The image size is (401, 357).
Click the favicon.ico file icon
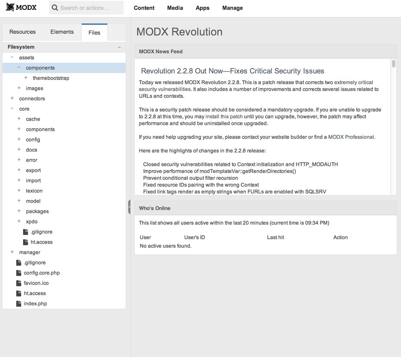[x=18, y=283]
